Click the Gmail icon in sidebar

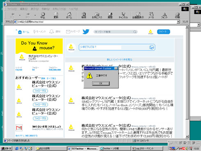19,128
